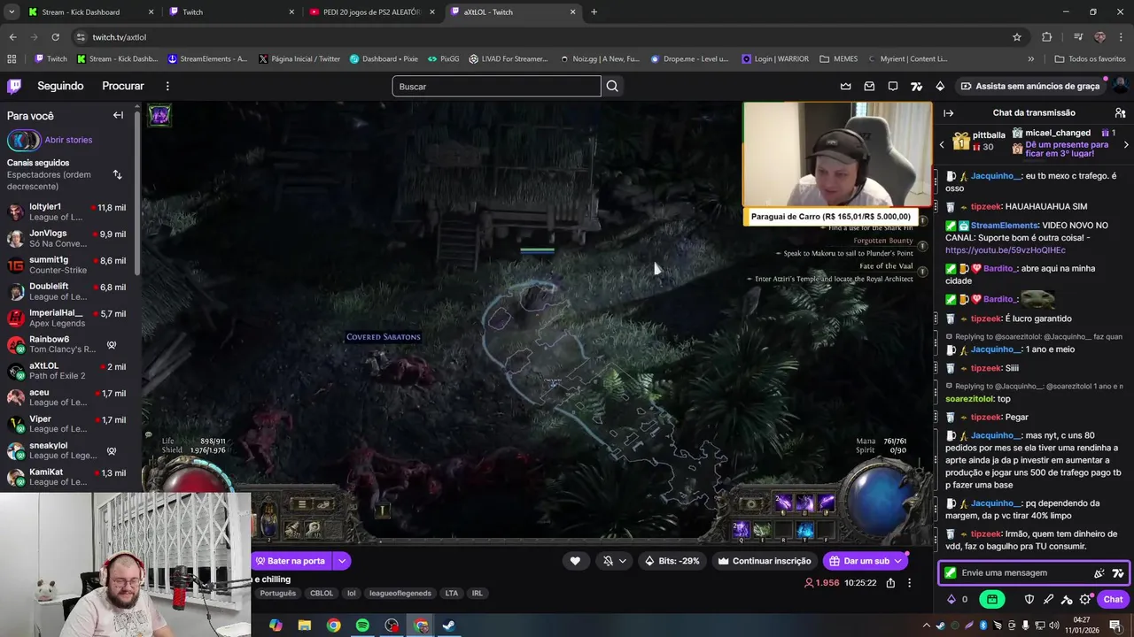The height and width of the screenshot is (637, 1134).
Task: Collapse the stream chat panel
Action: (948, 113)
